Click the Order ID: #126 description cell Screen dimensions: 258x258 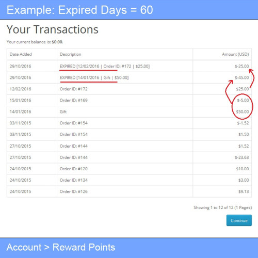point(74,191)
